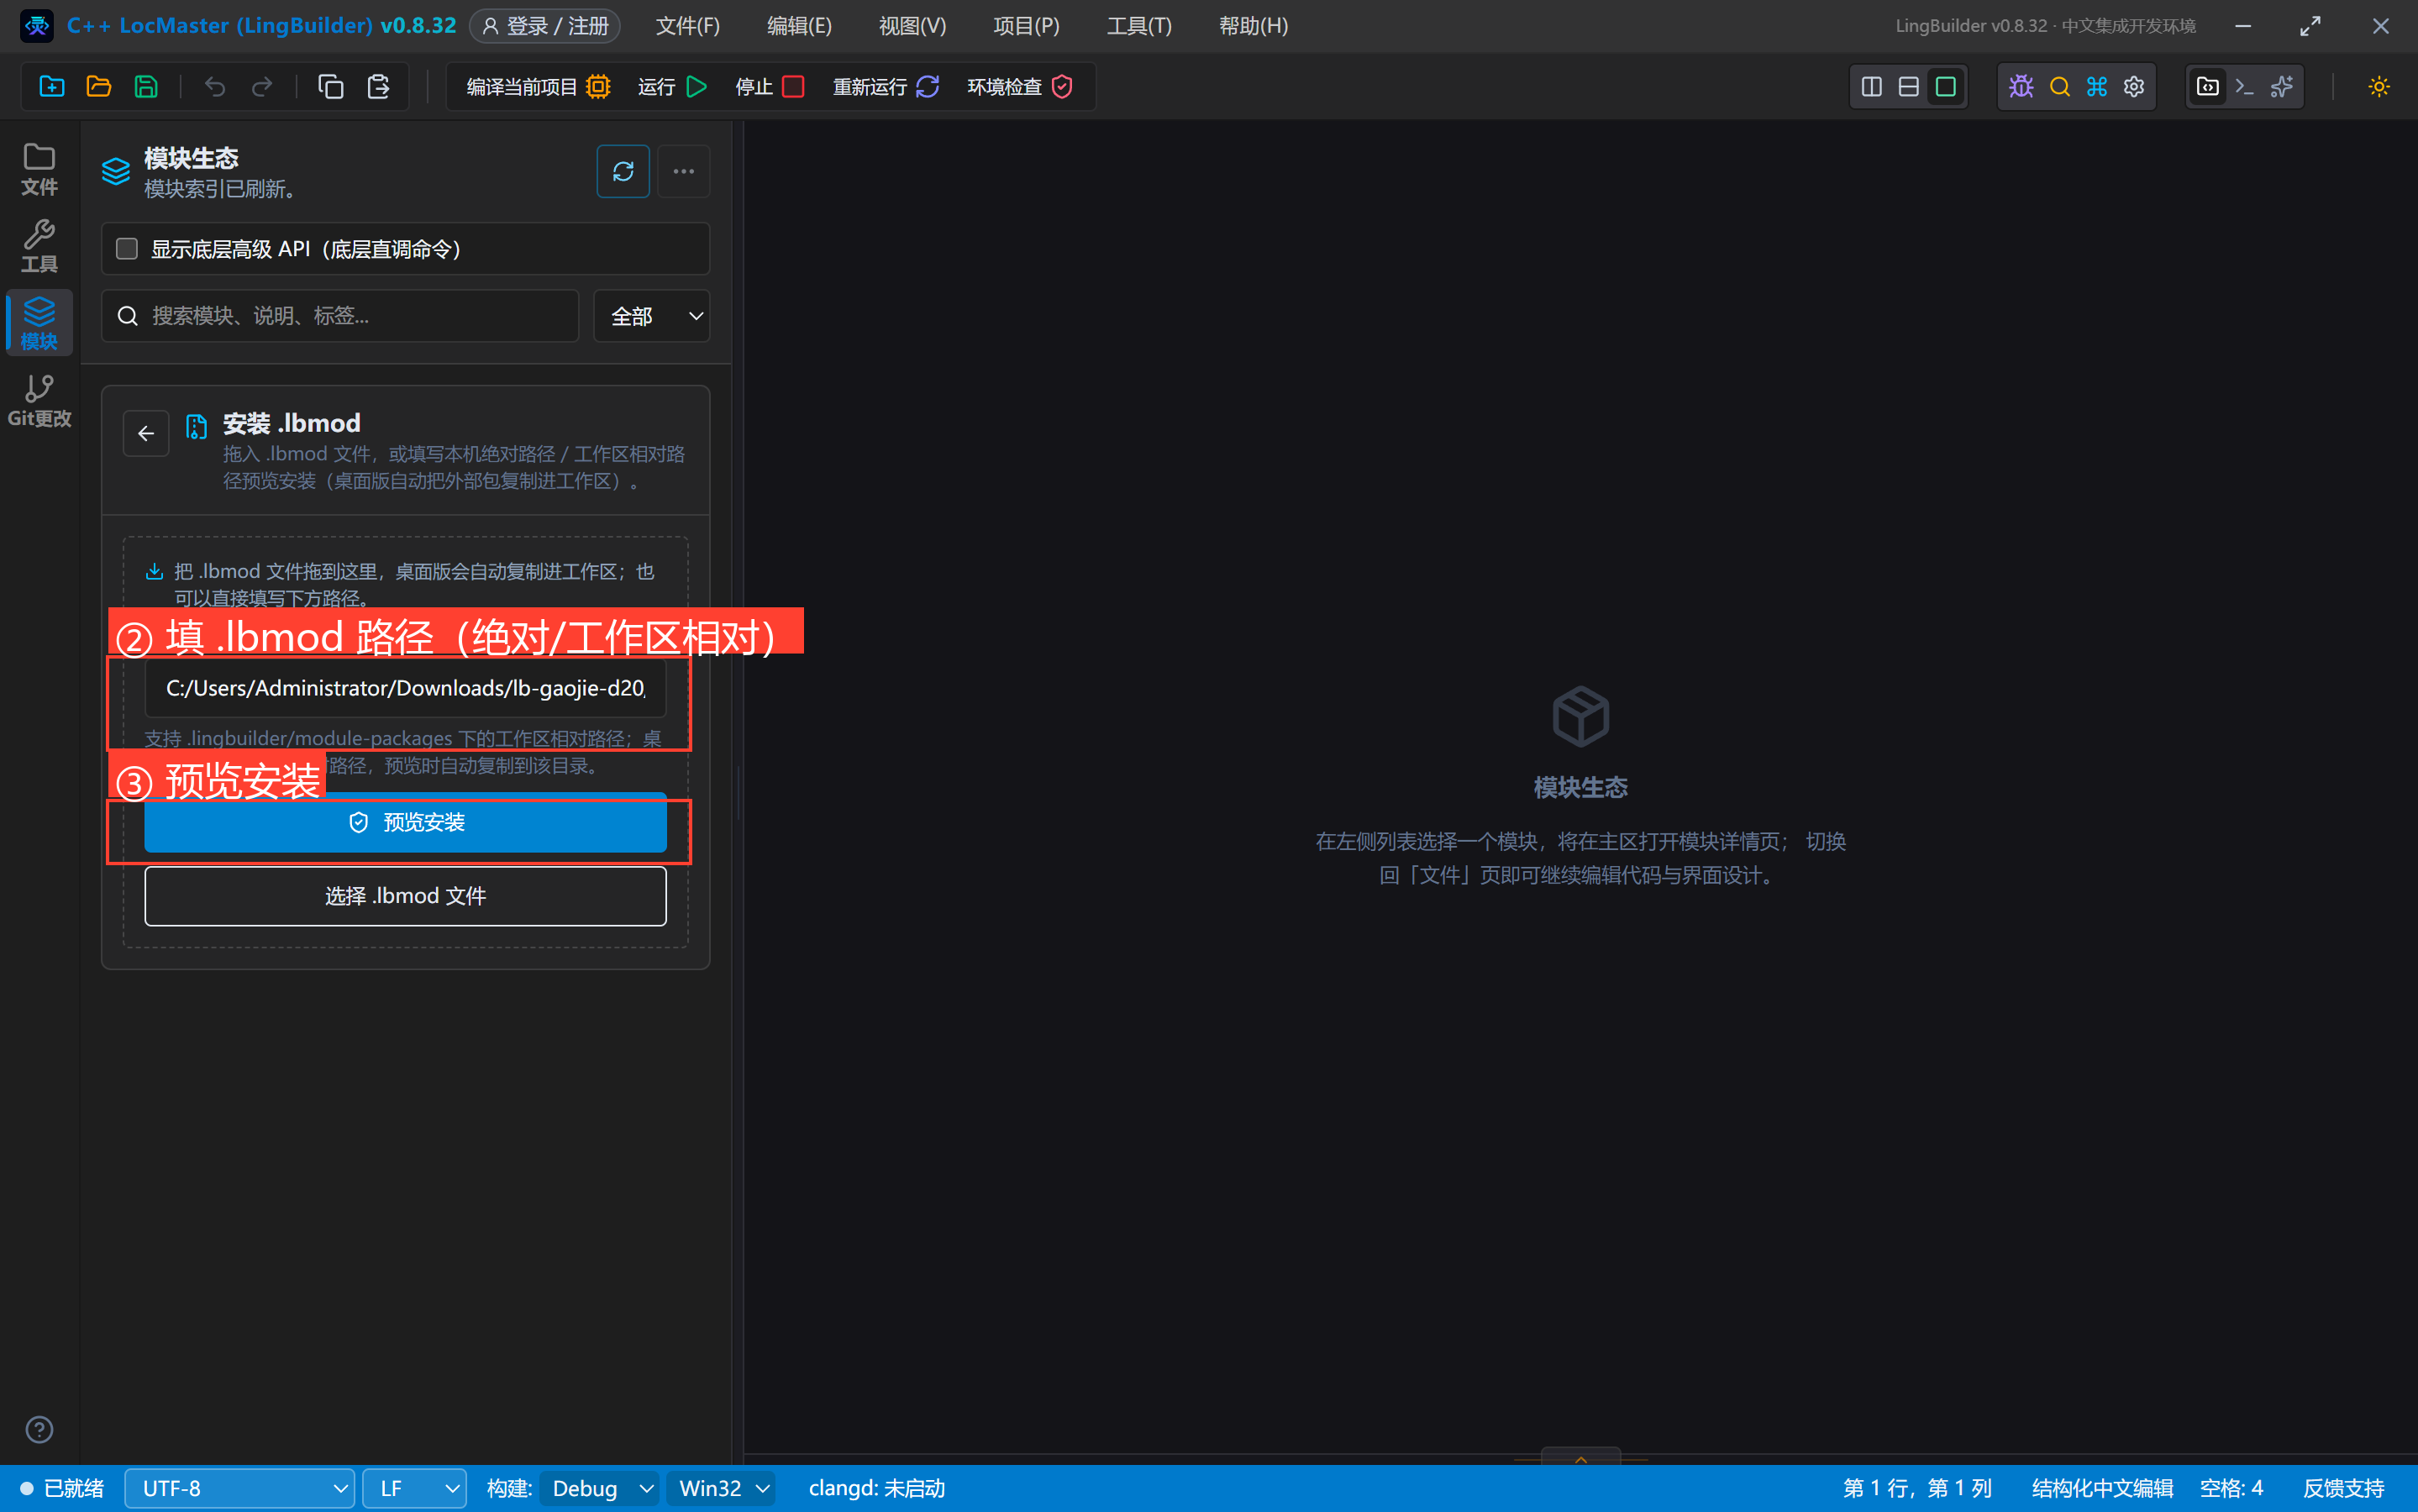Open the 工具 sidebar tab

click(x=39, y=246)
